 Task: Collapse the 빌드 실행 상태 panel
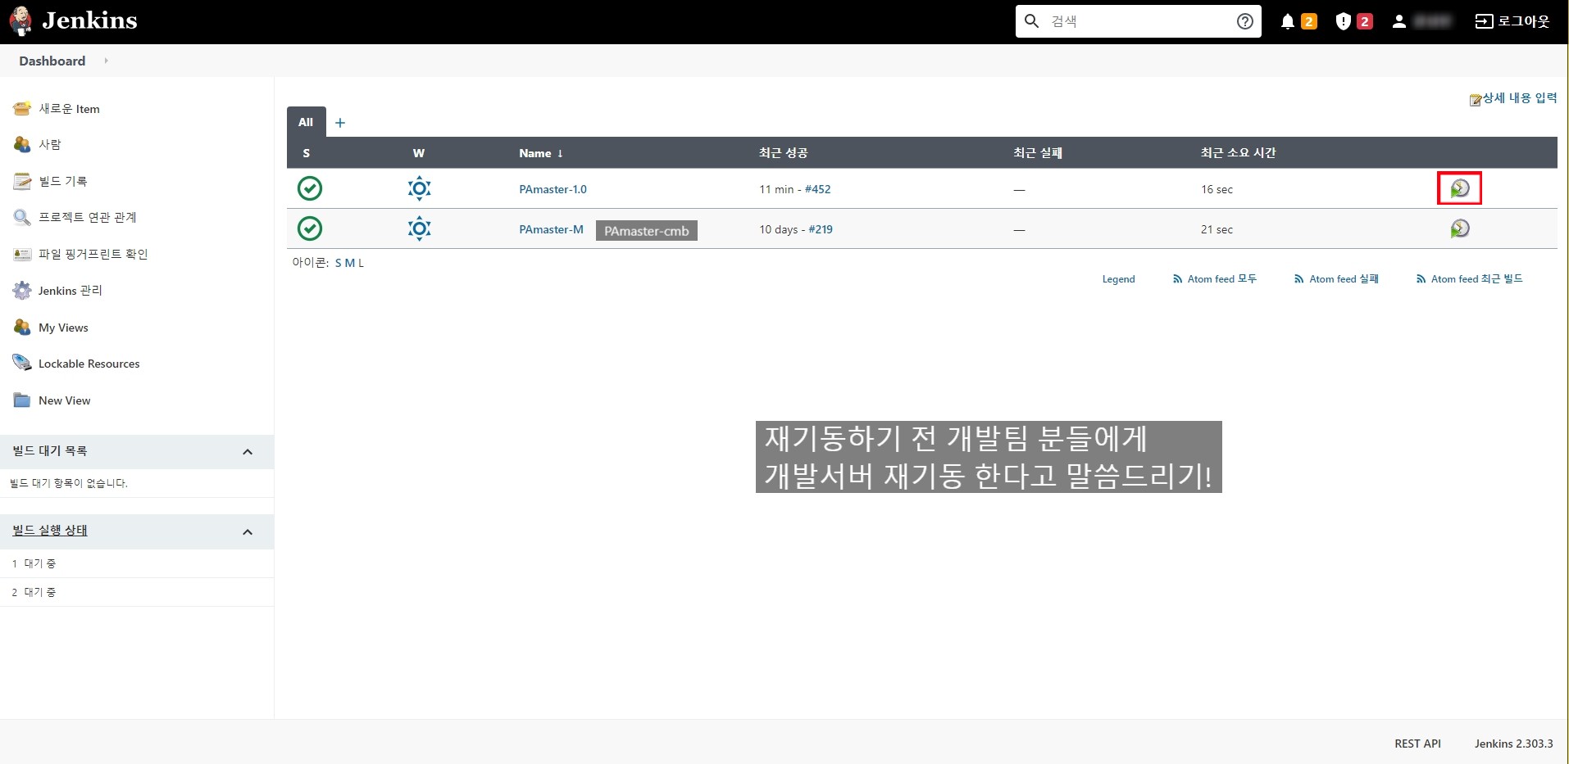click(x=248, y=532)
